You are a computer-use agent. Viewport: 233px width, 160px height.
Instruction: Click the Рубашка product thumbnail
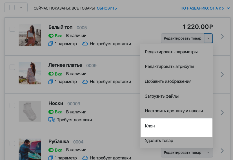[x=30, y=149]
